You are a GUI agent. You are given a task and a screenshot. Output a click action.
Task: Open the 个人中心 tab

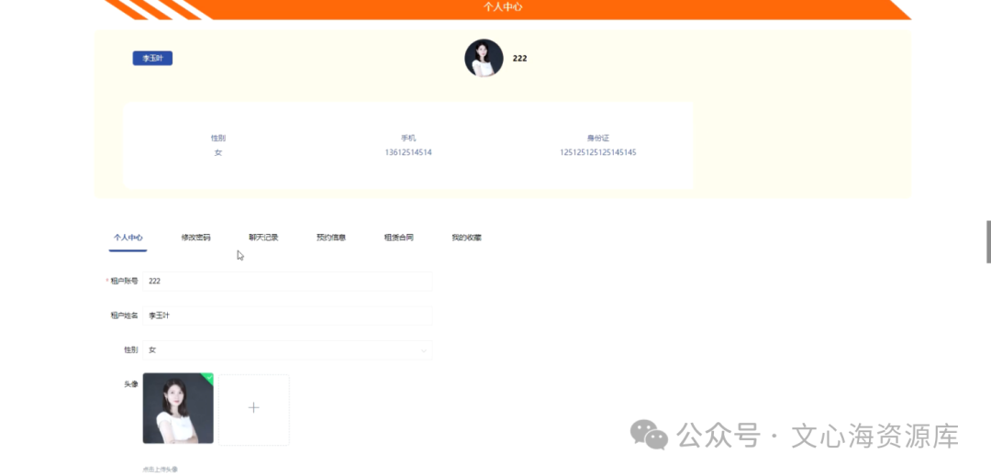(128, 238)
